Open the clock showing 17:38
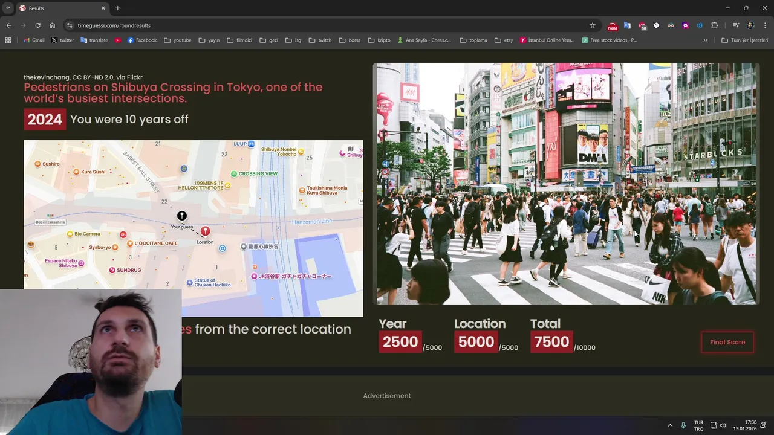Screen dimensions: 774x435 [x=746, y=425]
